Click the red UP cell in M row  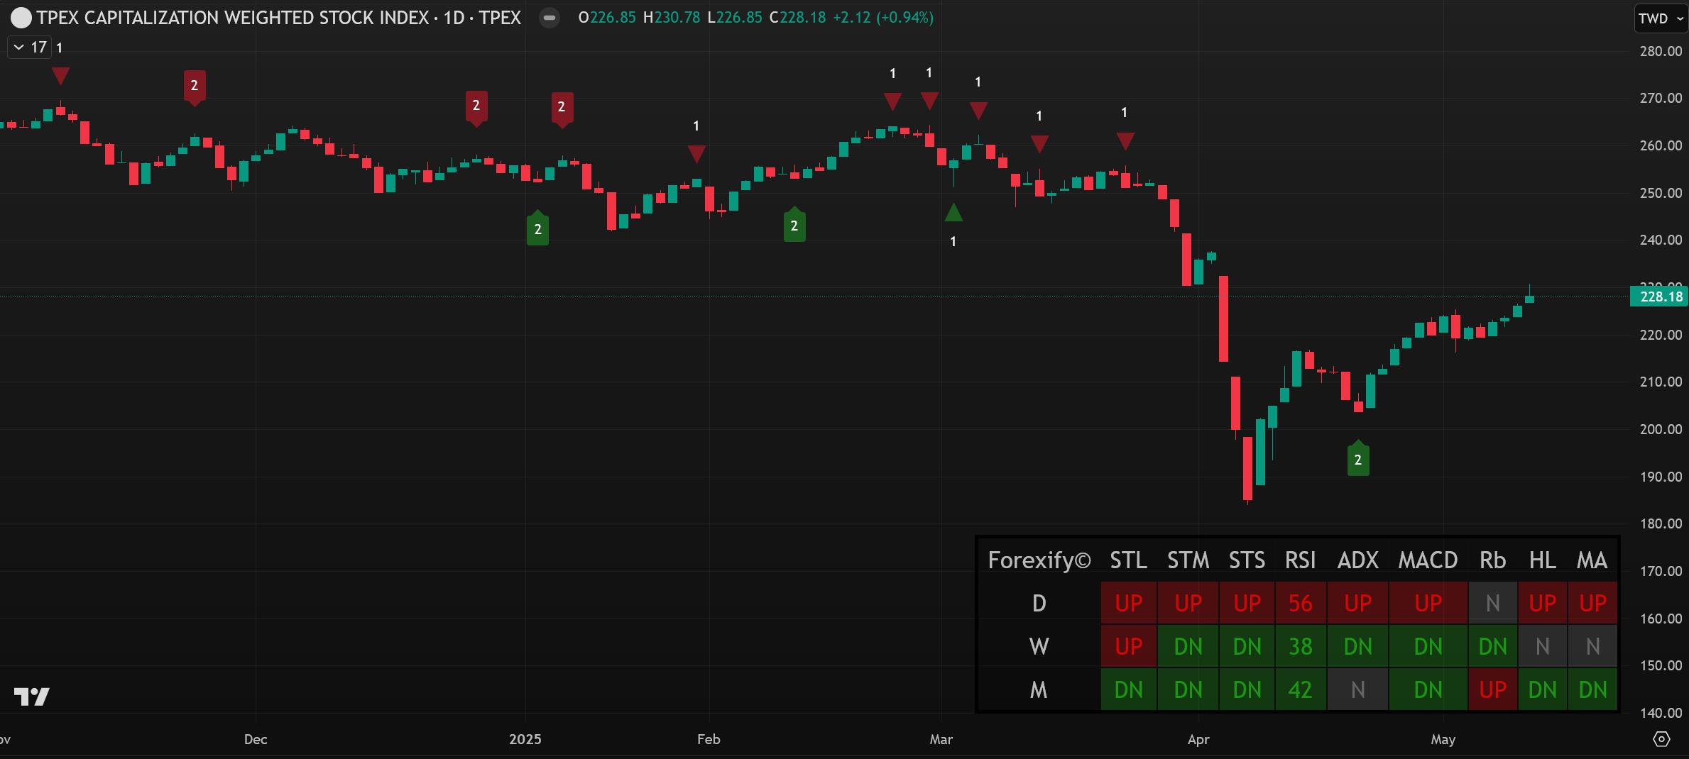(x=1492, y=689)
